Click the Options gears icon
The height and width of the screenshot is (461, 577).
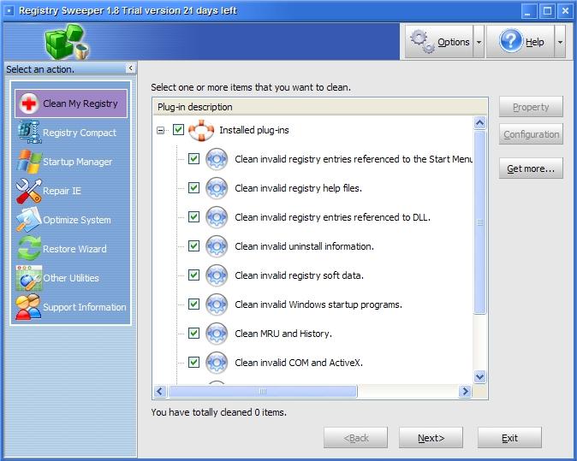point(422,42)
